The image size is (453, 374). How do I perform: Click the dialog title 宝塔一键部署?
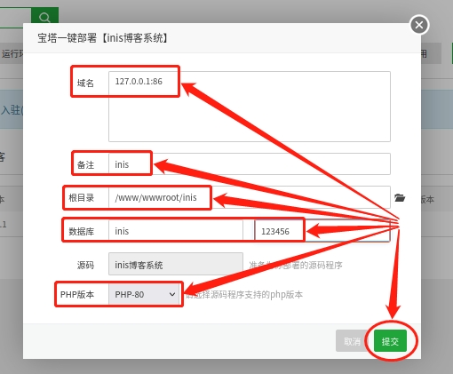[x=67, y=38]
